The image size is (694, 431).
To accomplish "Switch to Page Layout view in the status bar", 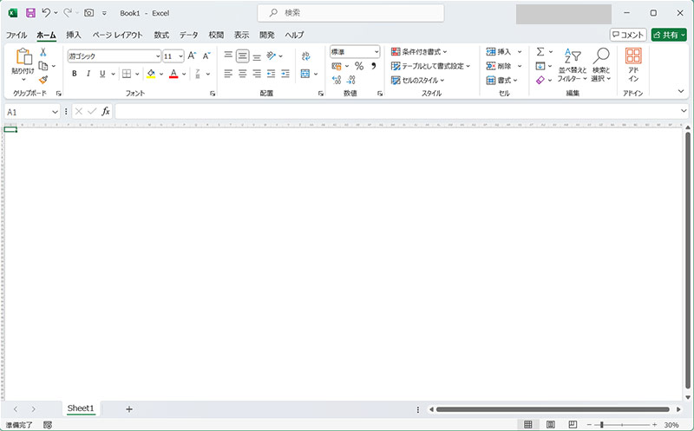I will pos(551,425).
